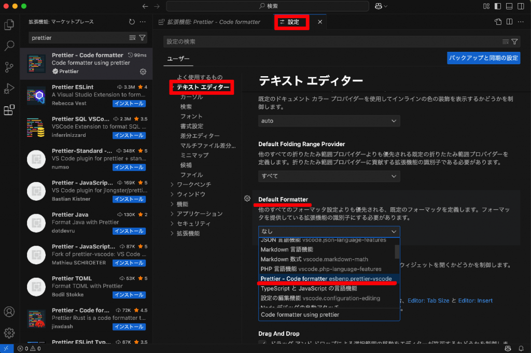Screen dimensions: 531x353
Task: Follow the Editor: Tab Size link
Action: pyautogui.click(x=428, y=301)
